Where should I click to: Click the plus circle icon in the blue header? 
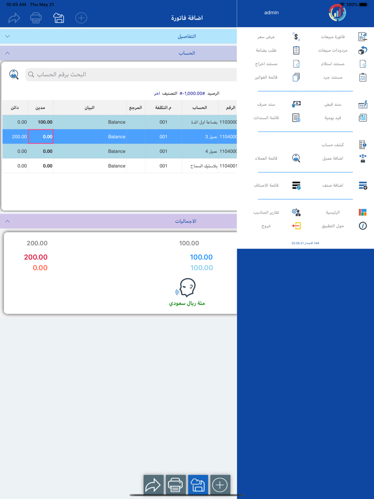[81, 18]
